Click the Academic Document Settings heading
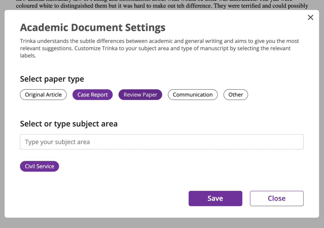 pos(92,28)
